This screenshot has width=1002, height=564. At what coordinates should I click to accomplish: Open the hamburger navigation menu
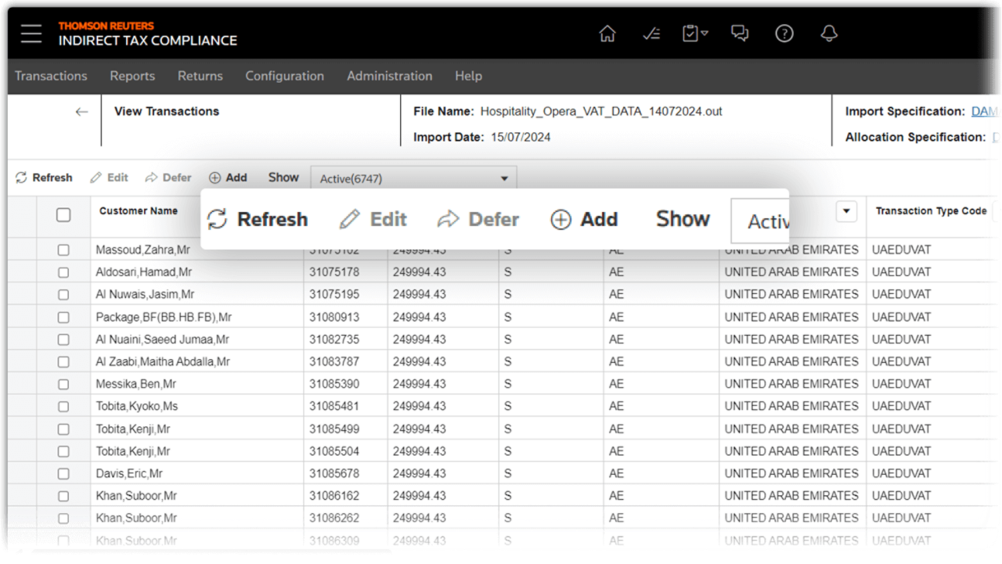(x=31, y=34)
